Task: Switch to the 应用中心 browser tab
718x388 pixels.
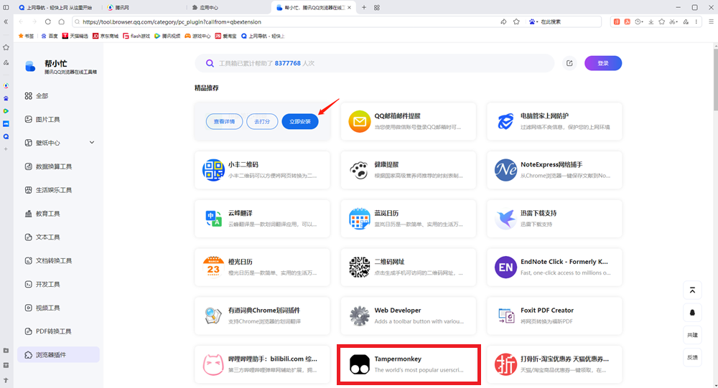Action: [x=215, y=7]
